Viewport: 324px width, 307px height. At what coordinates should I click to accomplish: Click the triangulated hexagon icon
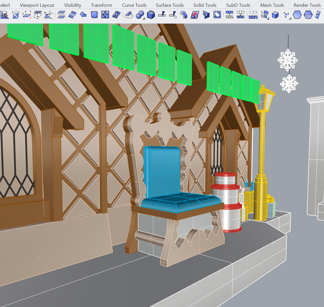tap(308, 15)
